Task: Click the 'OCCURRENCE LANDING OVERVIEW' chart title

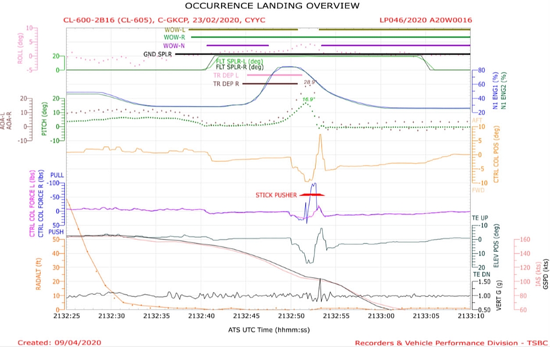Action: [x=272, y=6]
